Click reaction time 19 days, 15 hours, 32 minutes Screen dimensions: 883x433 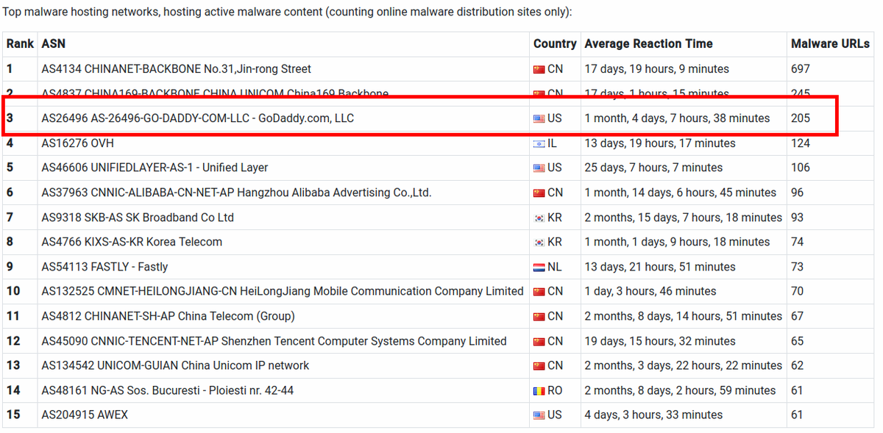[660, 341]
